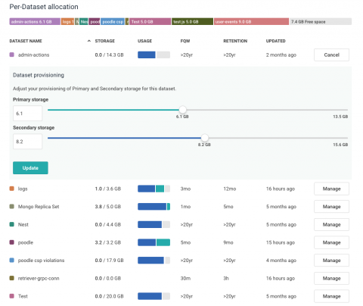Click the retriever-grpc-conn olive swatch
The height and width of the screenshot is (306, 363).
tap(11, 278)
